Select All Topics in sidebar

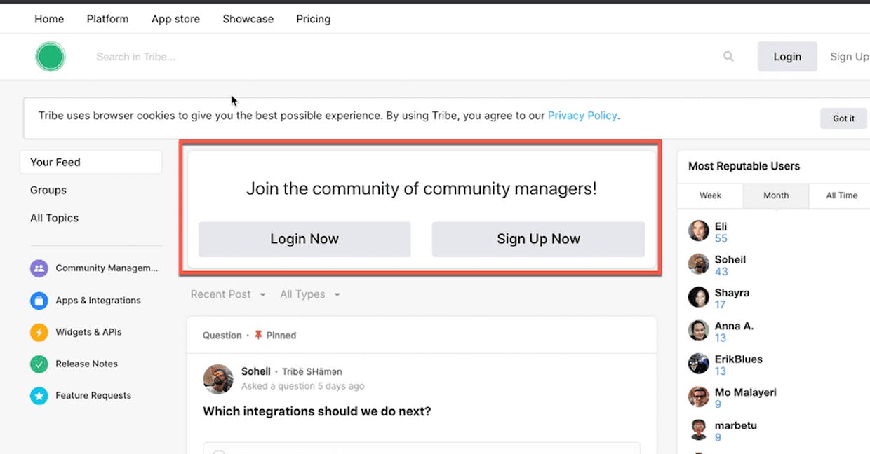54,218
